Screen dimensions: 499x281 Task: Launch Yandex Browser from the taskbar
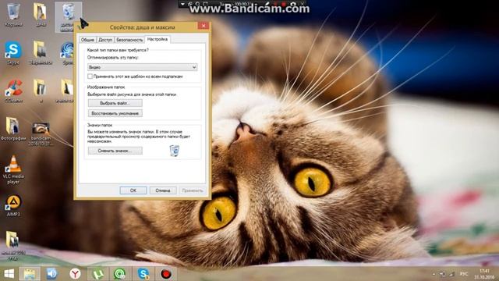pyautogui.click(x=75, y=274)
